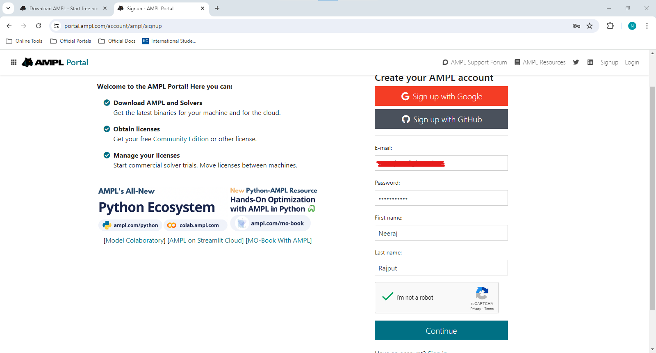This screenshot has height=353, width=656.
Task: Minimize the browser window
Action: pos(609,8)
